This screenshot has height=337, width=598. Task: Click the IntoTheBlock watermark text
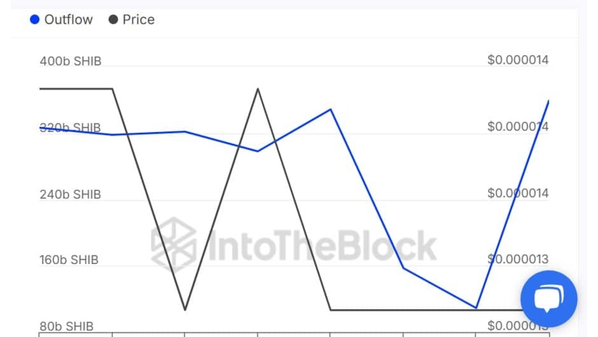[x=322, y=246]
